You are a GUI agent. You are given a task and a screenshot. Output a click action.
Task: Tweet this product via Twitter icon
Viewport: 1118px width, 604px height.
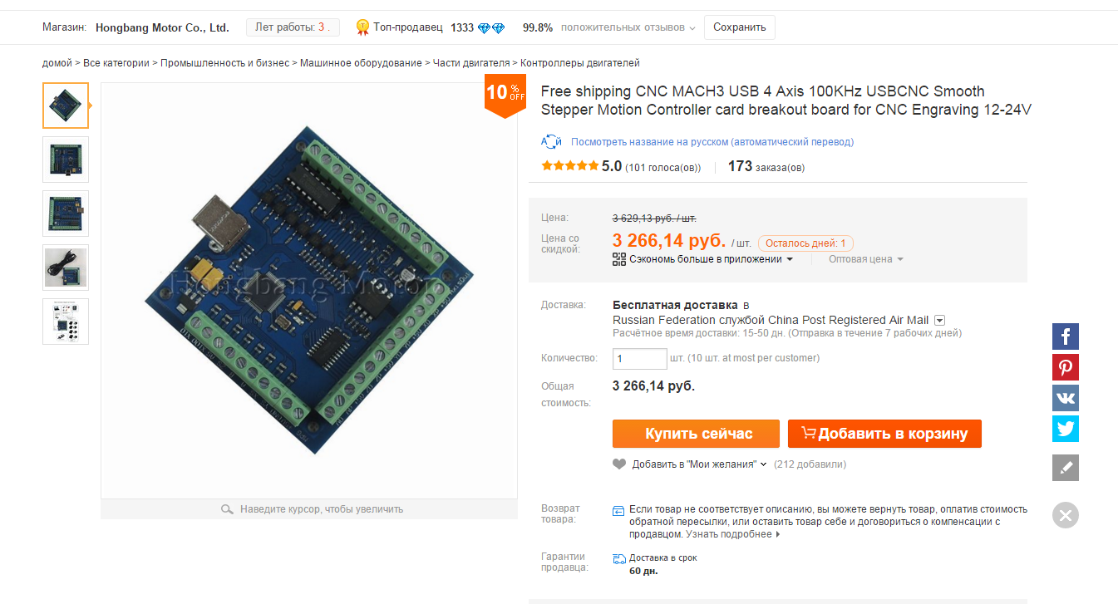pyautogui.click(x=1065, y=429)
